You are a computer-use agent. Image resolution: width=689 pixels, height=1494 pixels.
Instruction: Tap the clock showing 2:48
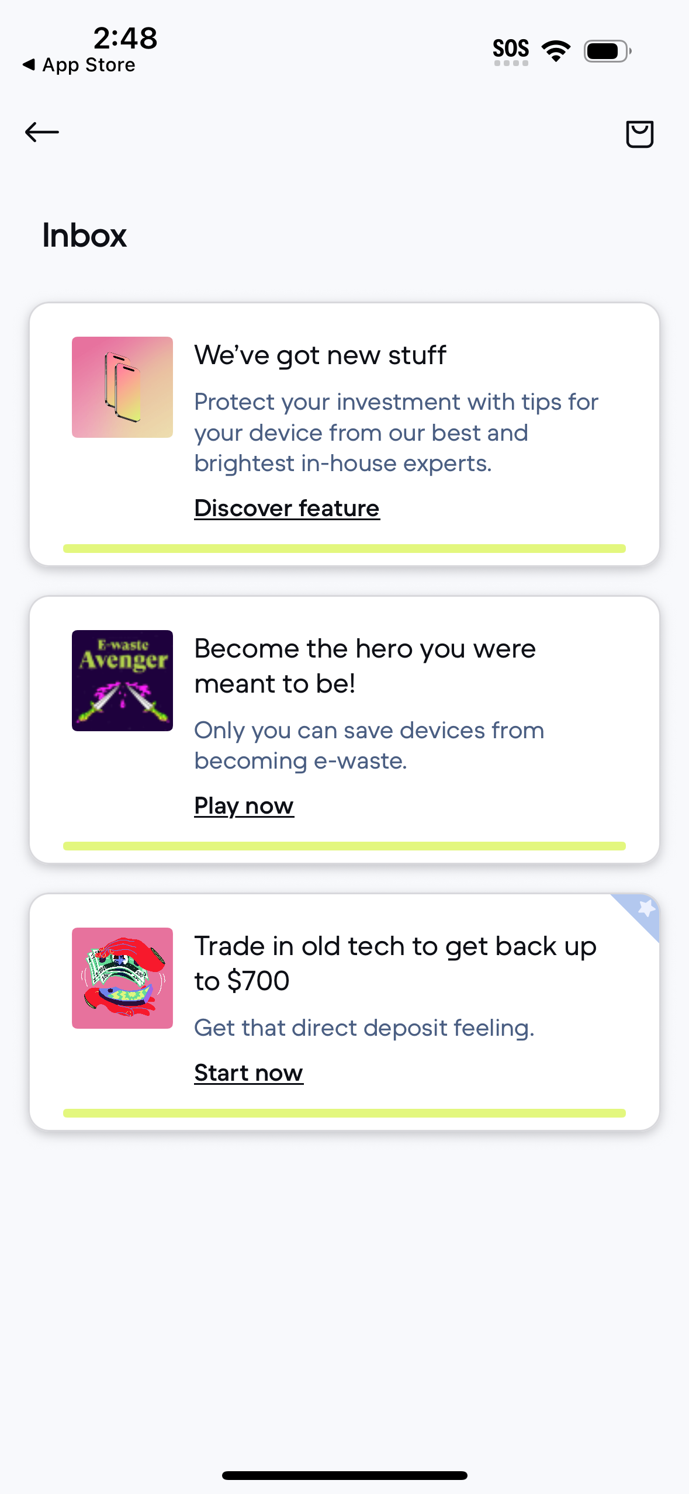pos(124,38)
